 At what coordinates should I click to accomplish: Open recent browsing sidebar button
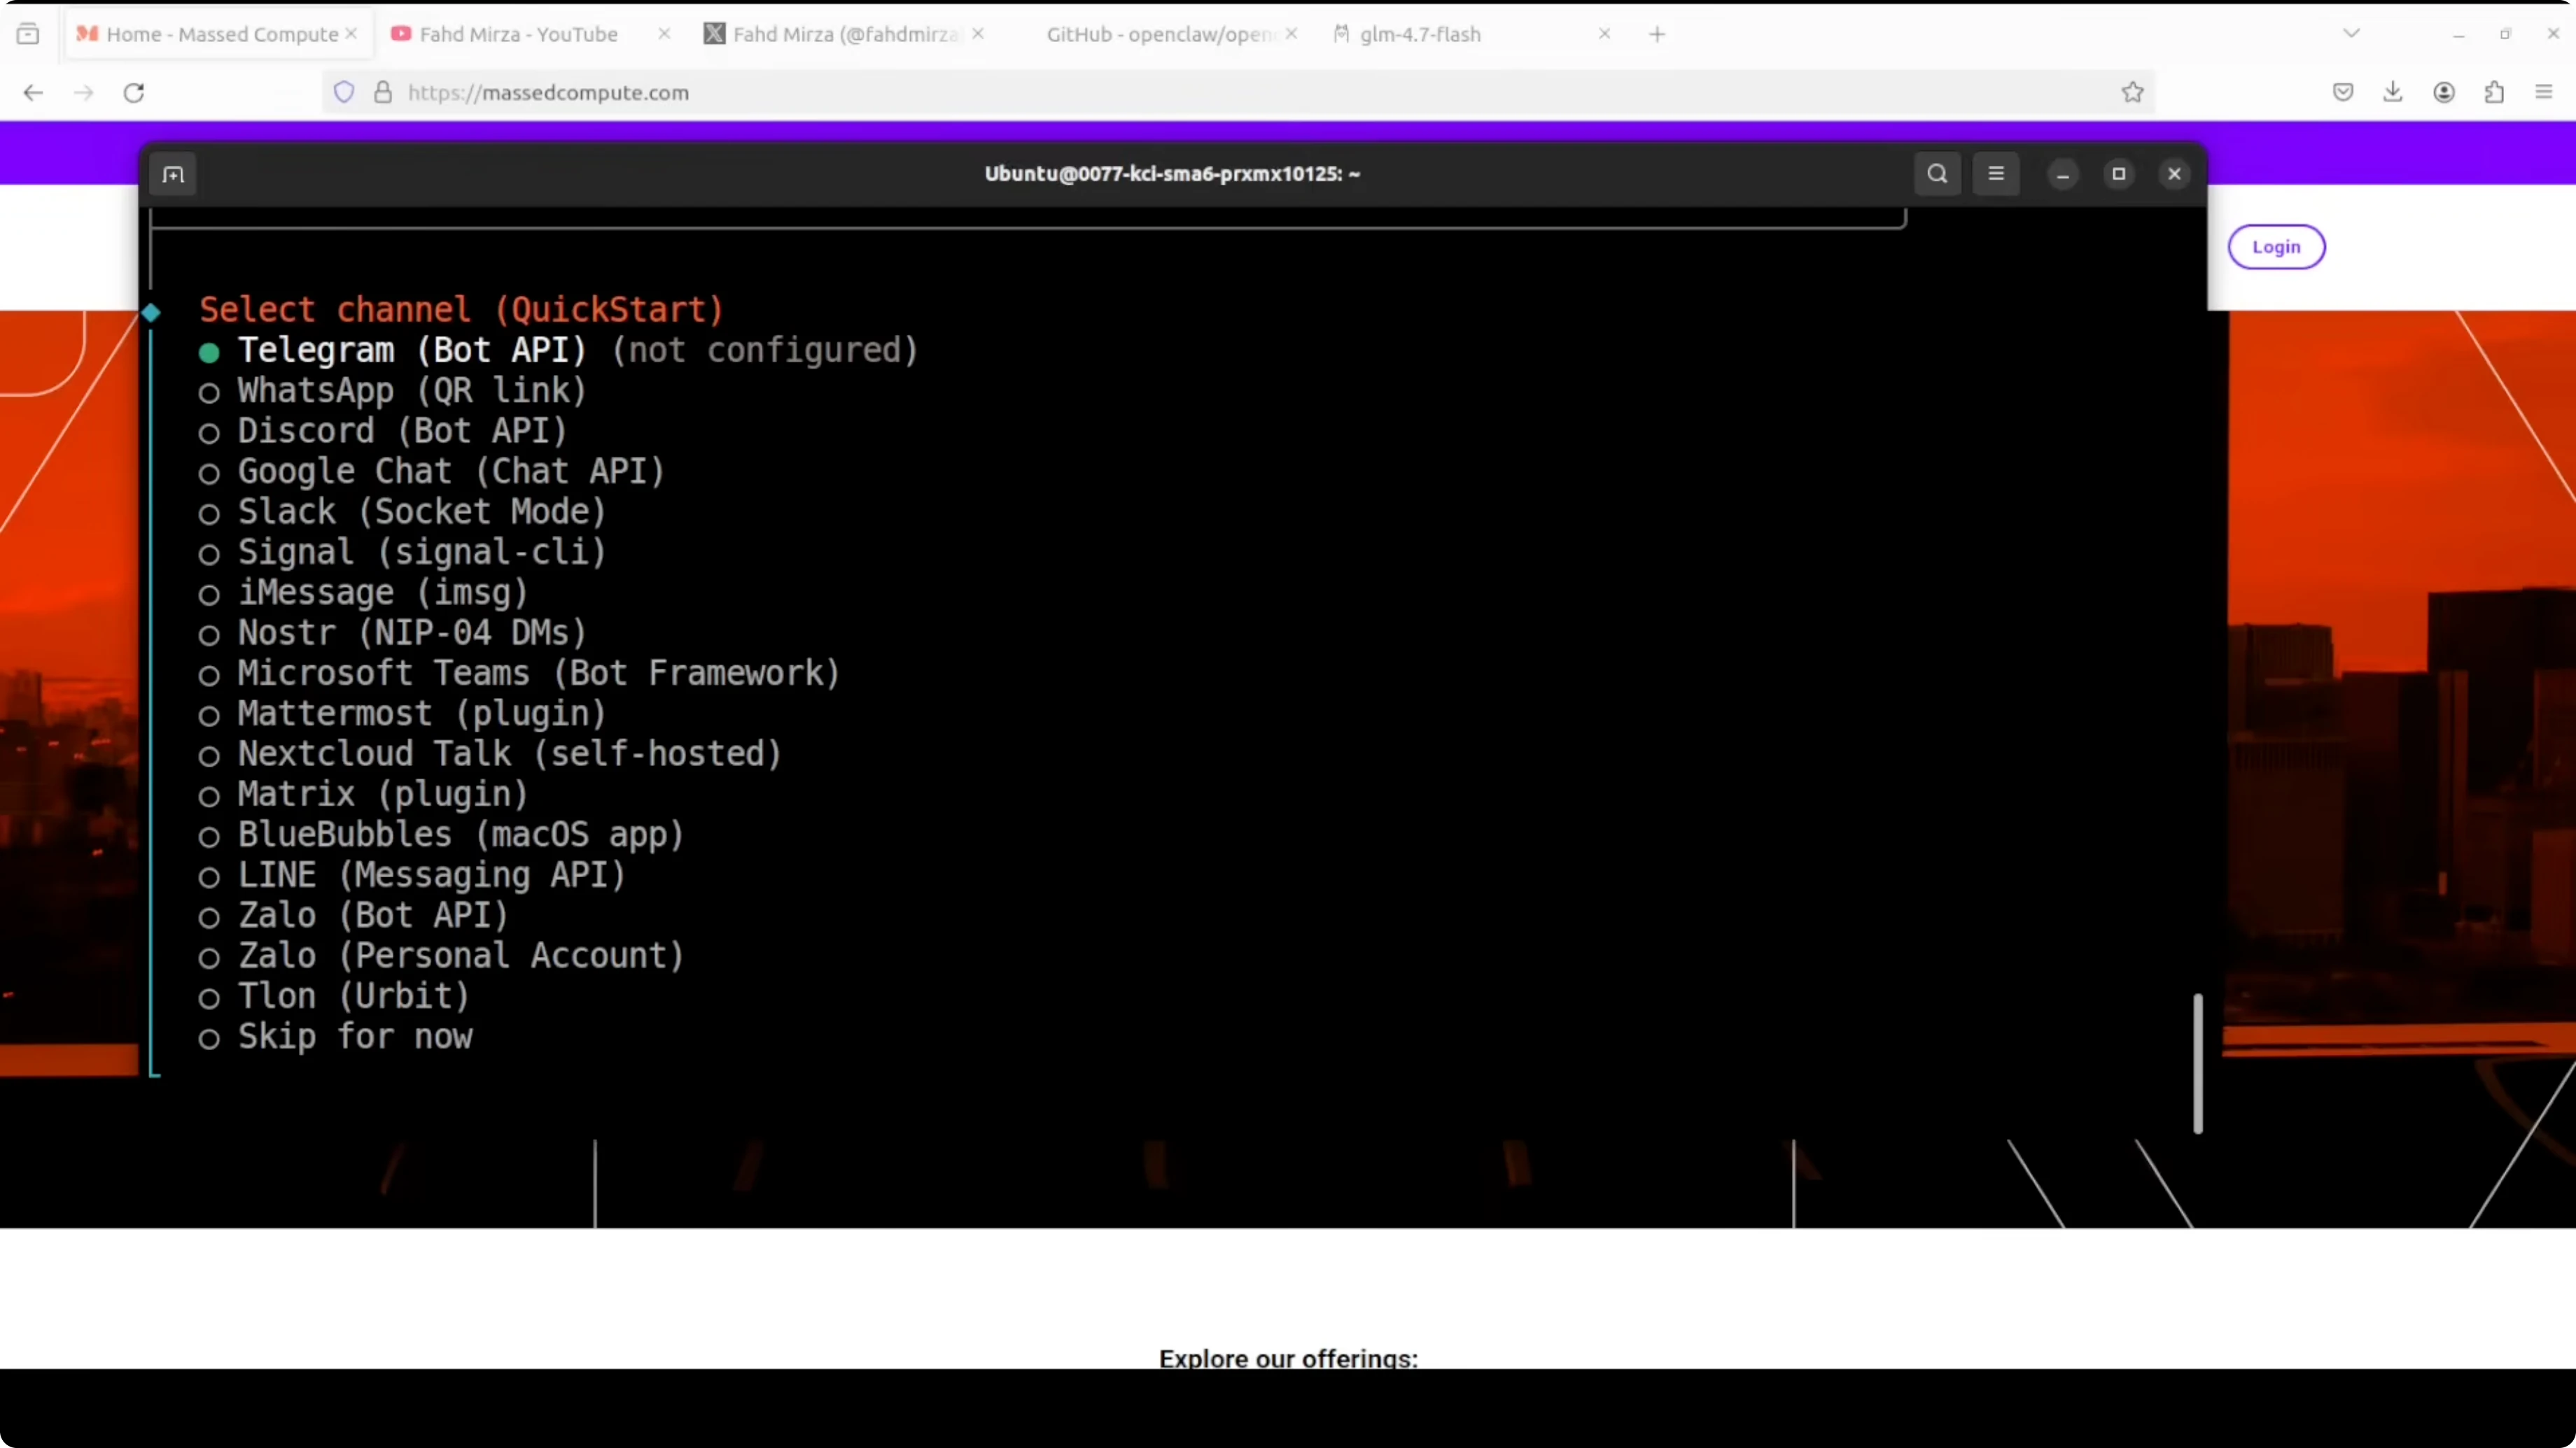click(28, 34)
